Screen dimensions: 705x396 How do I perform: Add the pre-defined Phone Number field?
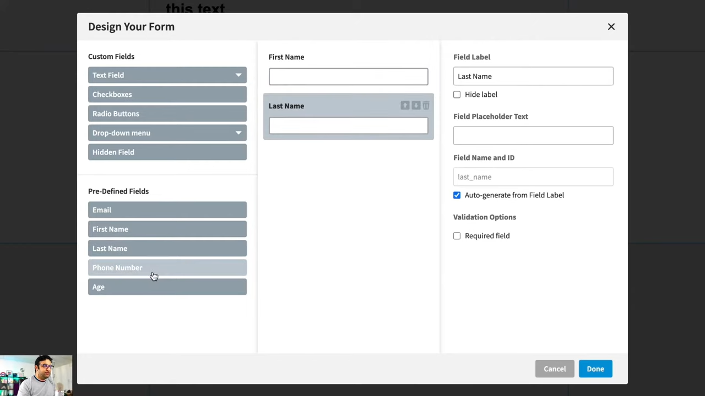(x=167, y=268)
